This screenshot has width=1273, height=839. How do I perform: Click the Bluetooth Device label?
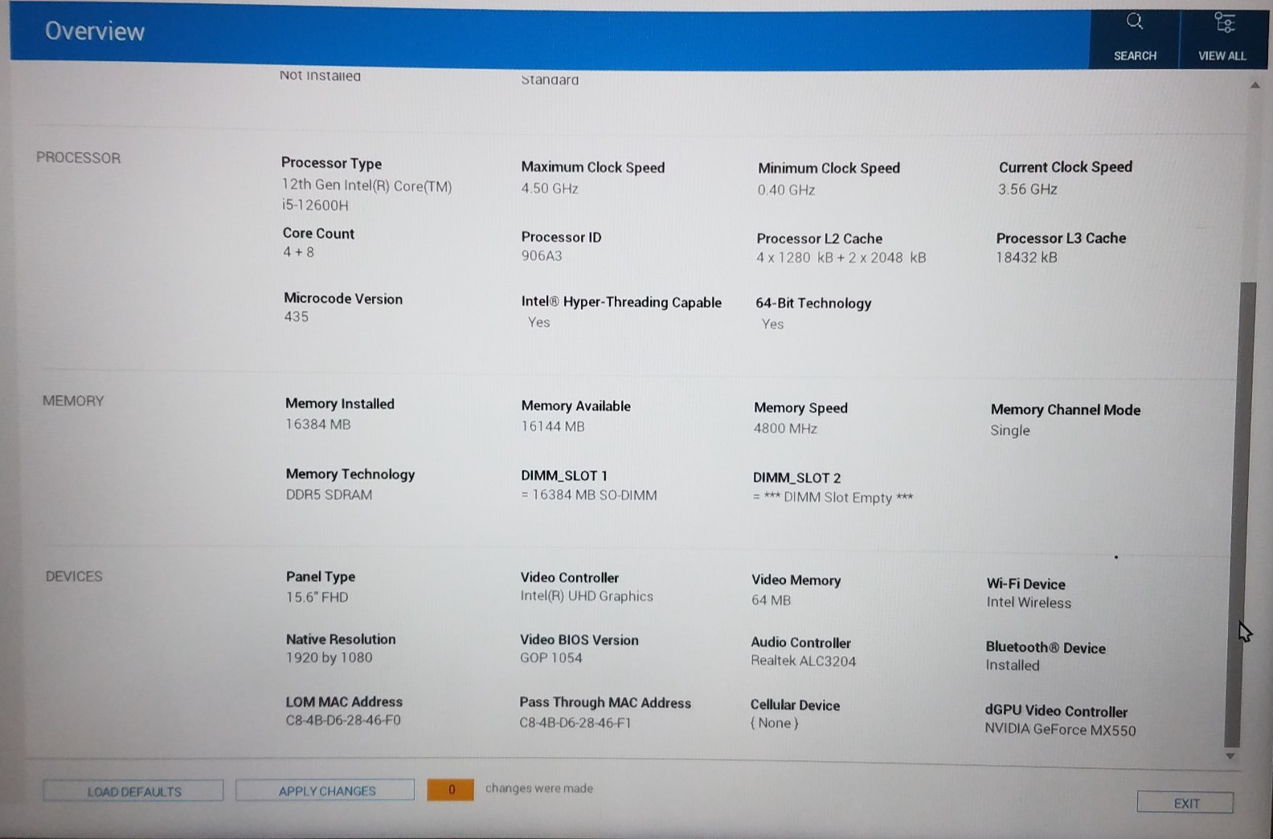(x=1046, y=648)
